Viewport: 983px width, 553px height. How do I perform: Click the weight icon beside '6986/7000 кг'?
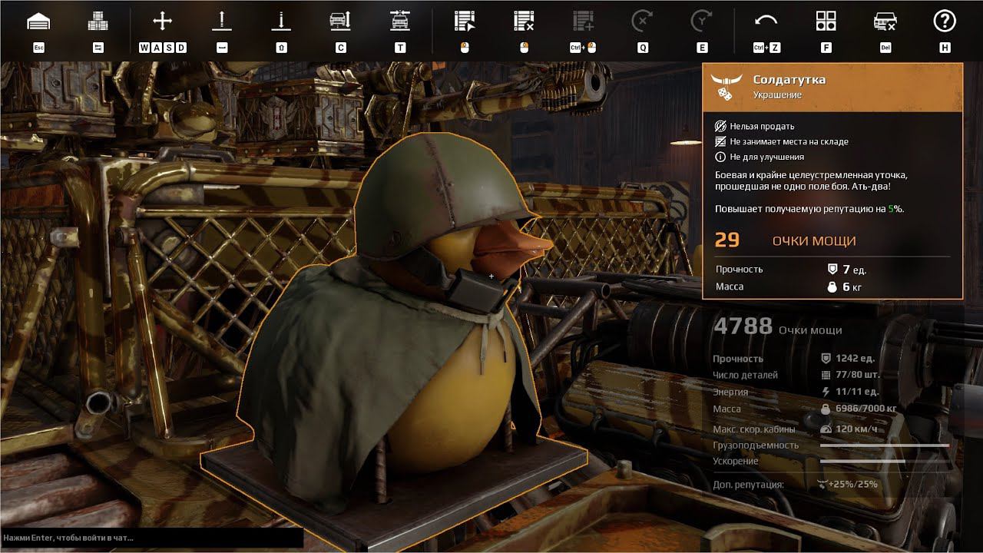pos(826,409)
